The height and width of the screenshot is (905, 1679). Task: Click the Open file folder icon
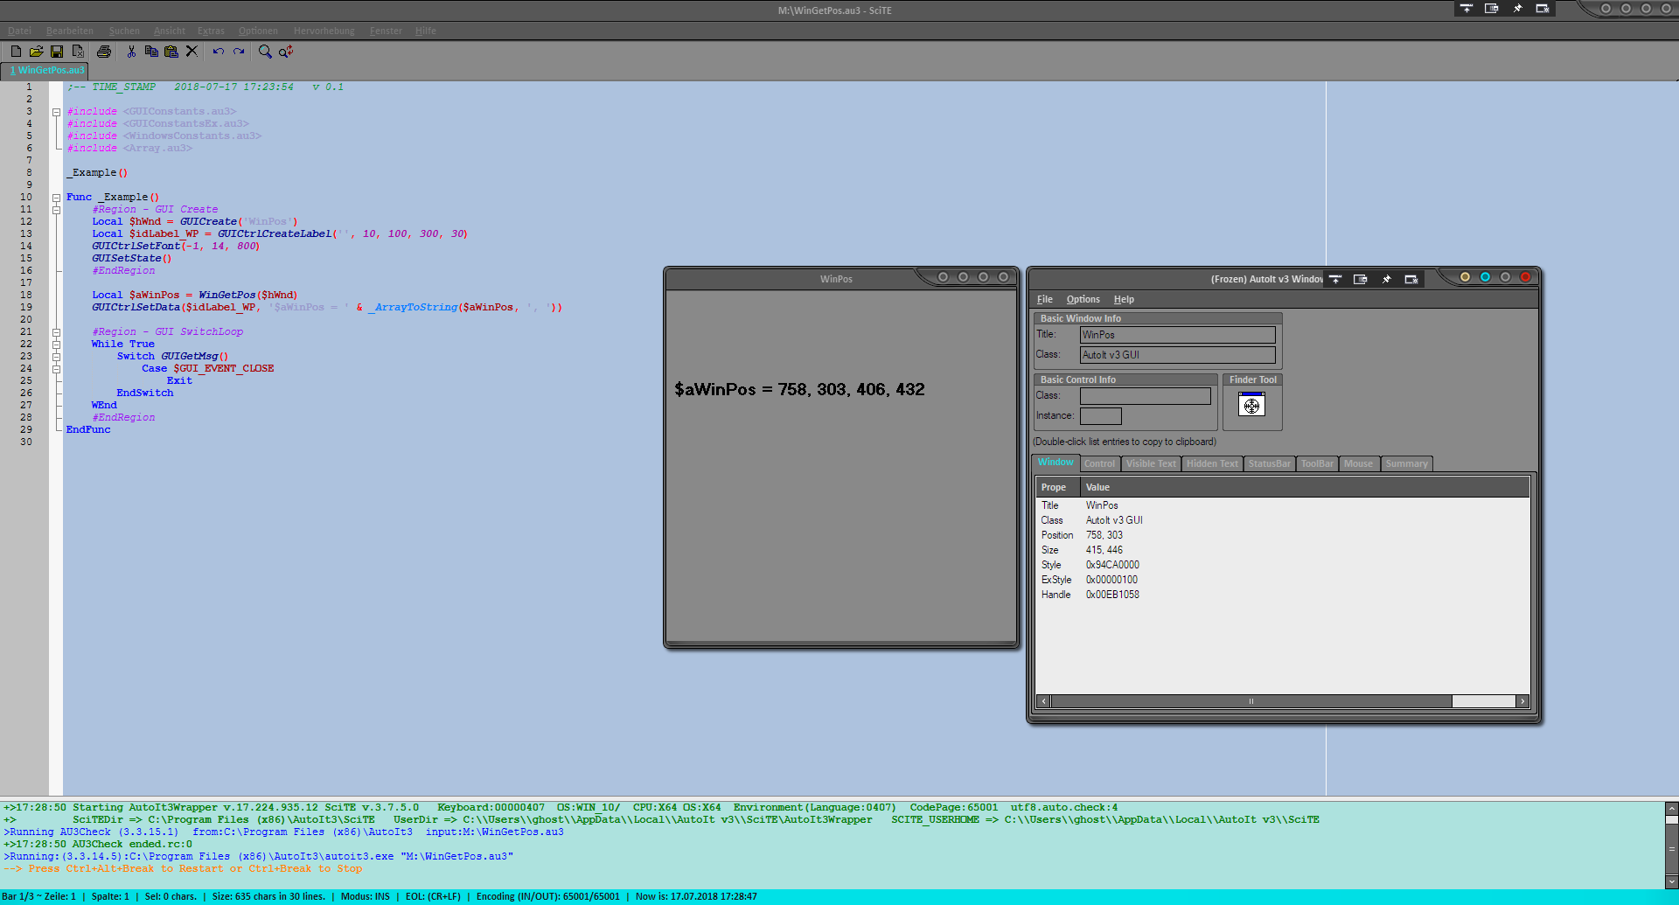36,52
